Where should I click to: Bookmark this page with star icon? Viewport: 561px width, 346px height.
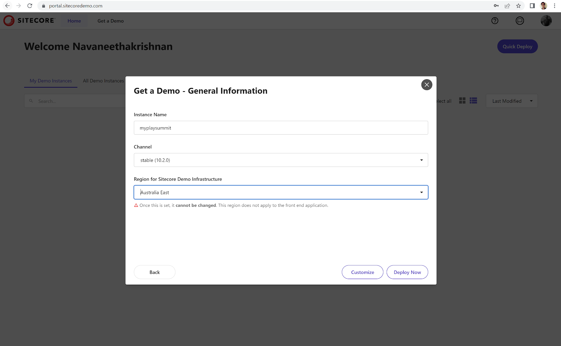518,6
